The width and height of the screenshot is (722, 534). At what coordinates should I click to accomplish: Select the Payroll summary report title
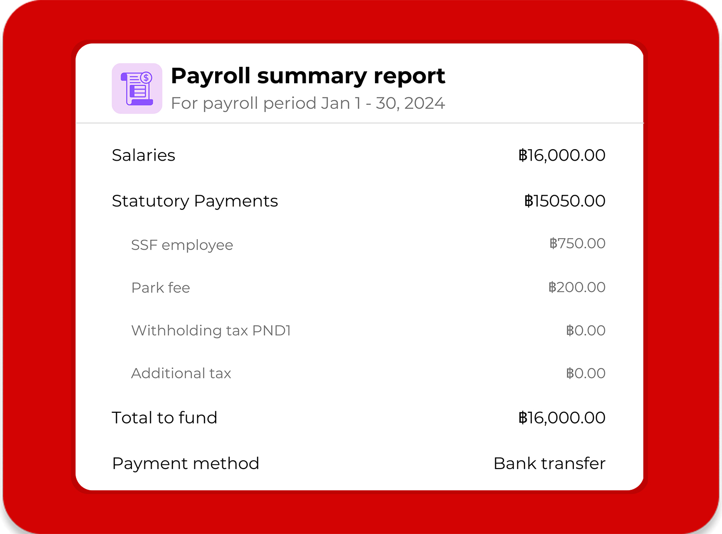coord(308,76)
